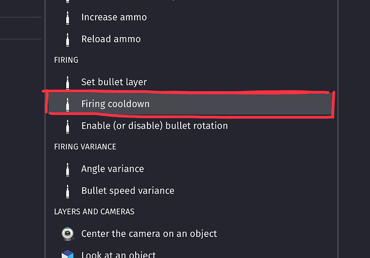Viewport: 370px width, 258px height.
Task: Click the LAYERS AND CAMERAS section header
Action: pos(94,212)
